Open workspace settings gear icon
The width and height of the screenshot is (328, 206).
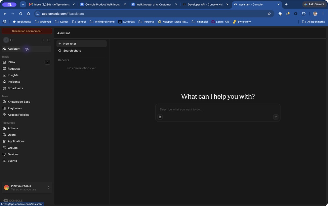pos(43,40)
